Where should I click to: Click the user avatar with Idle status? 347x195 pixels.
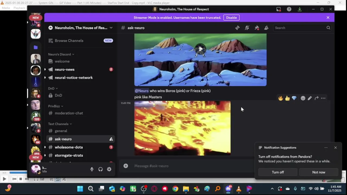click(x=36, y=169)
